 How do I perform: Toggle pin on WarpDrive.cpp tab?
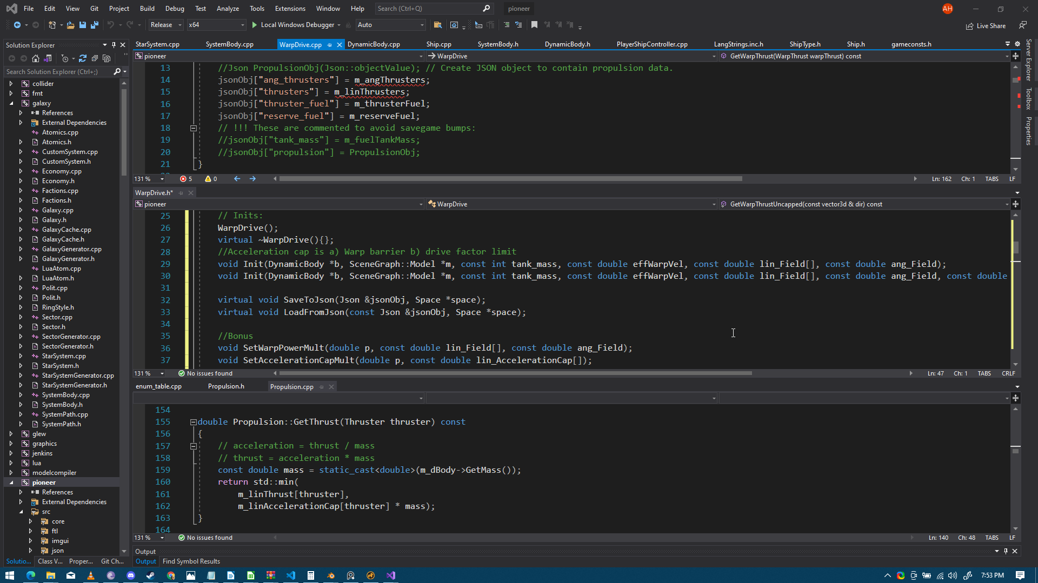click(329, 45)
